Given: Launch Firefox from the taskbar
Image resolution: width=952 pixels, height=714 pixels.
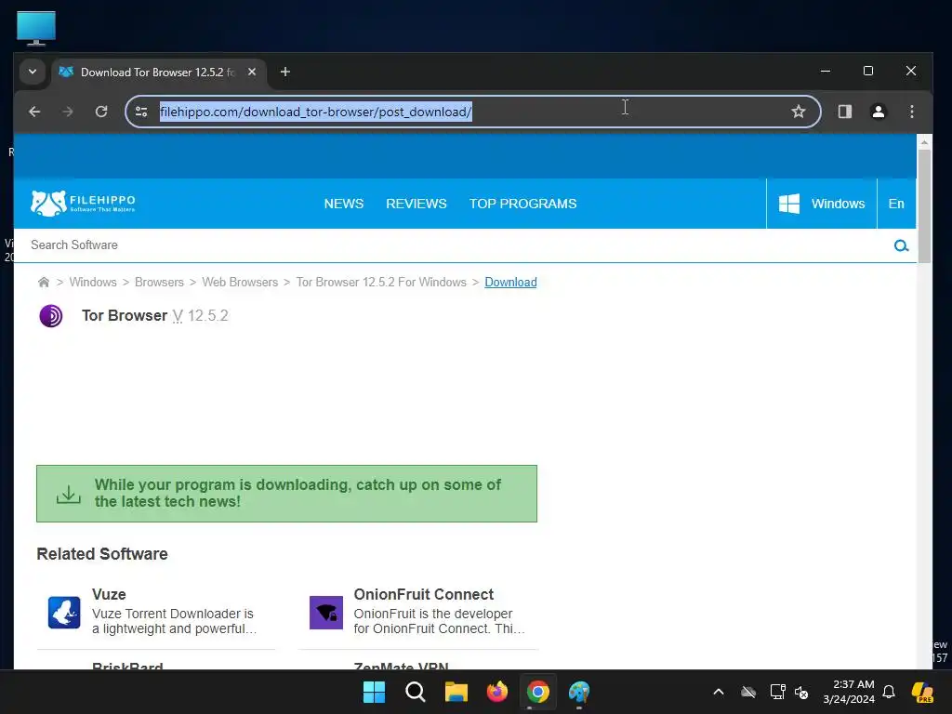Looking at the screenshot, I should point(497,692).
